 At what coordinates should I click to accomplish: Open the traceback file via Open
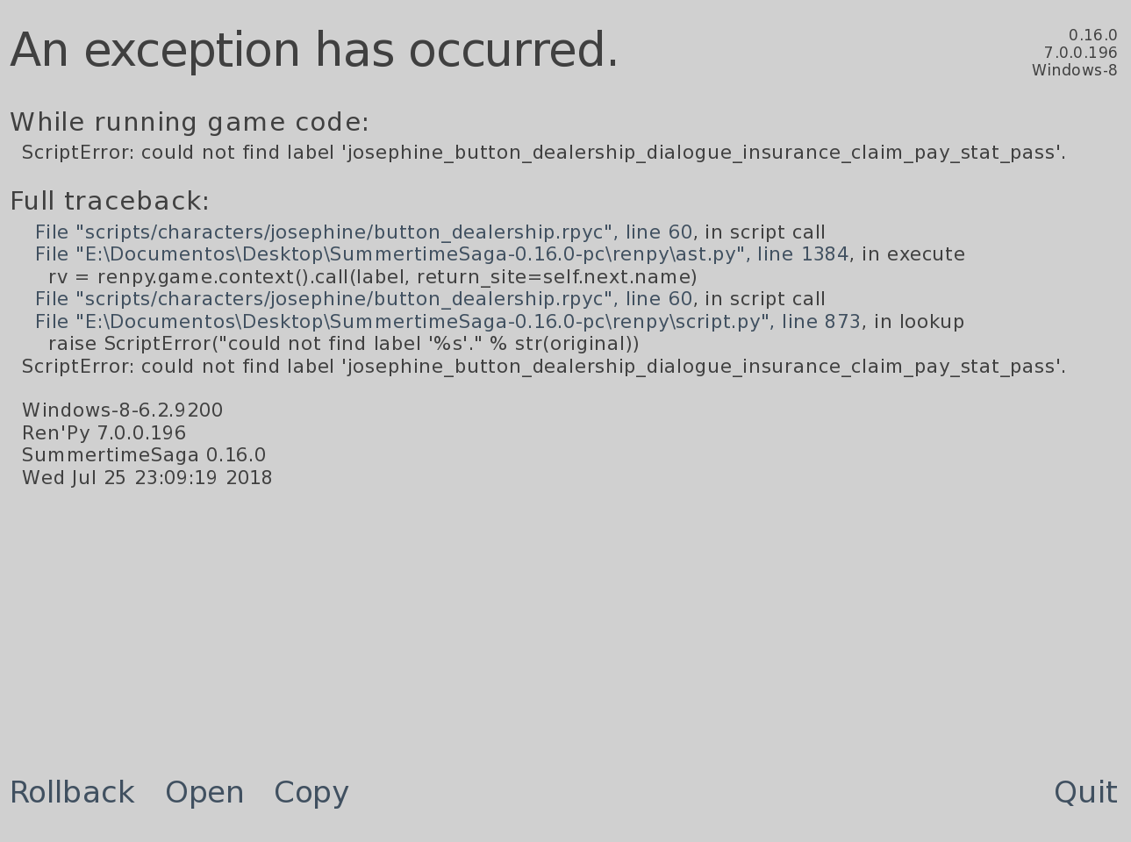tap(204, 793)
